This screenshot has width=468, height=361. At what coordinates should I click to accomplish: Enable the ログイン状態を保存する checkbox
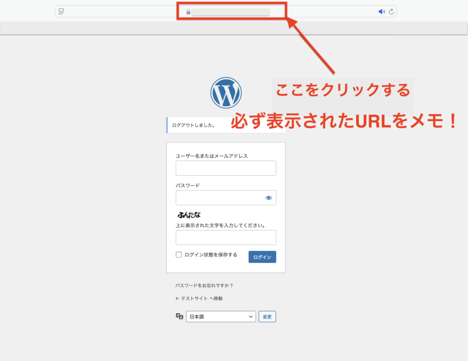coord(179,255)
